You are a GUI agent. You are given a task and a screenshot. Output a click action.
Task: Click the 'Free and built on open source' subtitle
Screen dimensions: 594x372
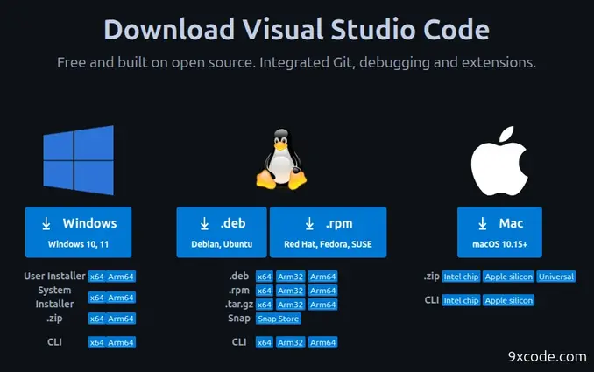tap(297, 62)
